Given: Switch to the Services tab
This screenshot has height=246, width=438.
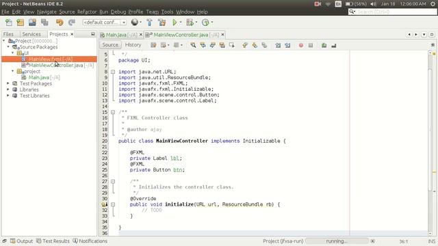Looking at the screenshot, I should coord(31,34).
